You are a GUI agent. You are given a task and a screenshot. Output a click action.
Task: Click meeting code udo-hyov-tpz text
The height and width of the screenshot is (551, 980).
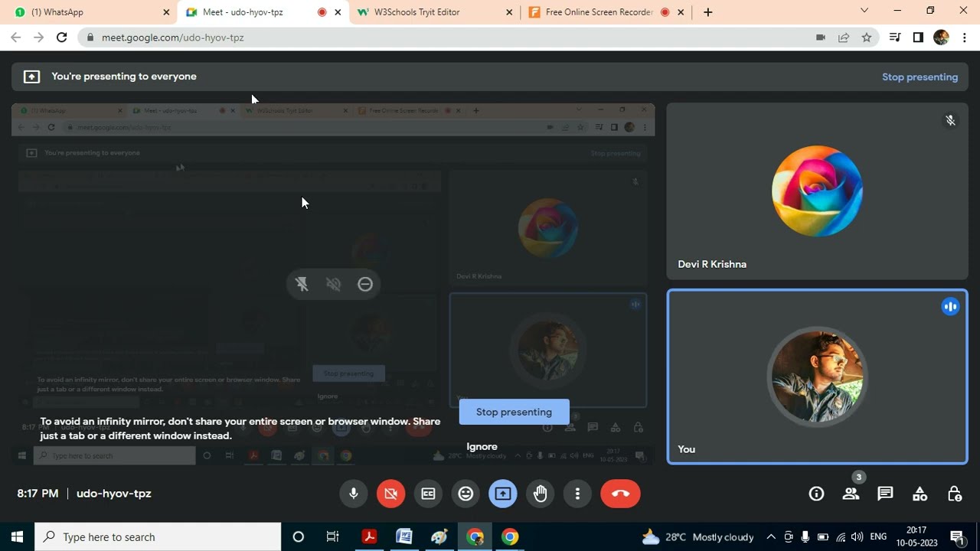click(114, 494)
